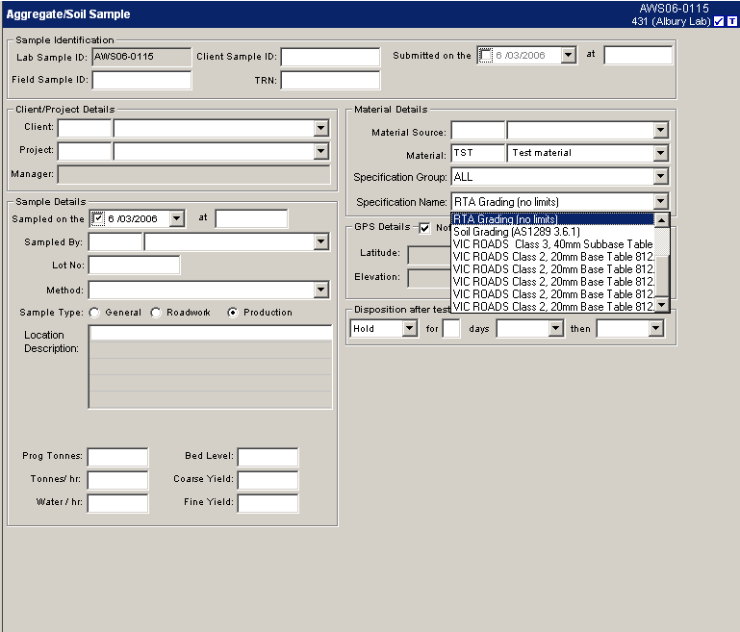Expand the Specification Group dropdown
Viewport: 740px width, 632px height.
pyautogui.click(x=660, y=177)
